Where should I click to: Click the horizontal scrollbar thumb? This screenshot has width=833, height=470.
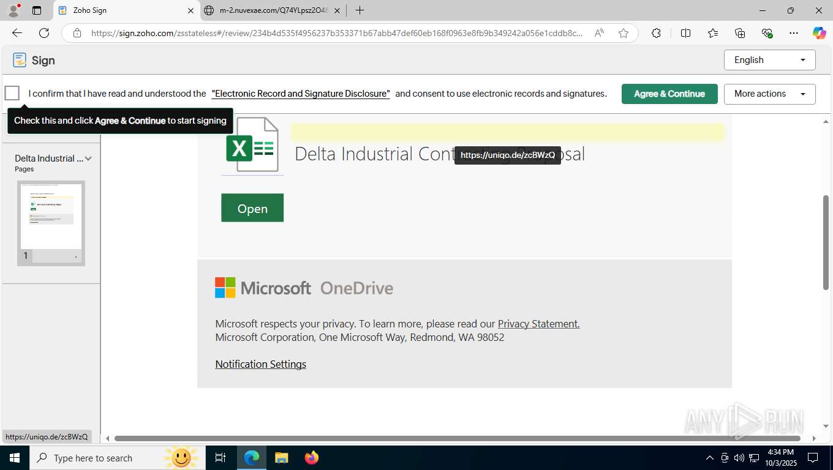457,438
